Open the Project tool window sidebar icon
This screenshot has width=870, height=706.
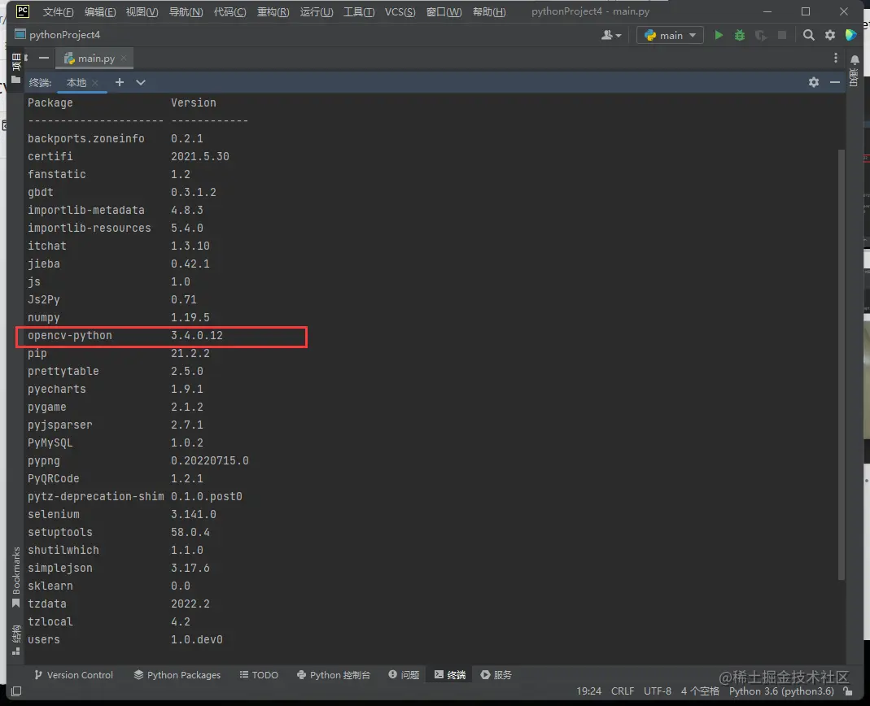pyautogui.click(x=16, y=69)
